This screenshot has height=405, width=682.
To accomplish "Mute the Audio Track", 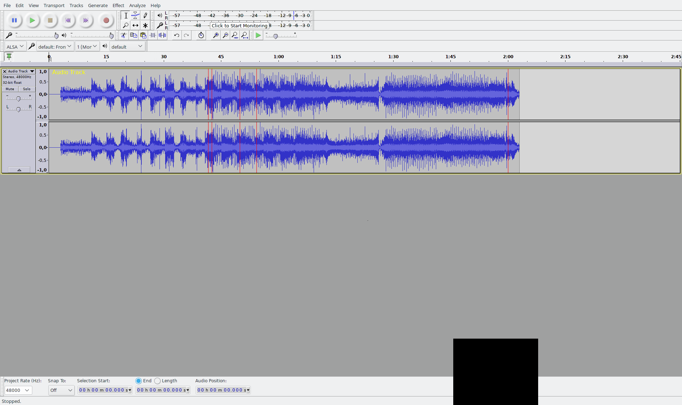I will [x=10, y=89].
